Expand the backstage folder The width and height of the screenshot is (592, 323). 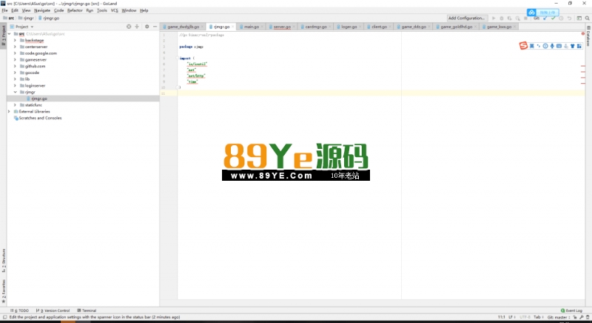[15, 40]
